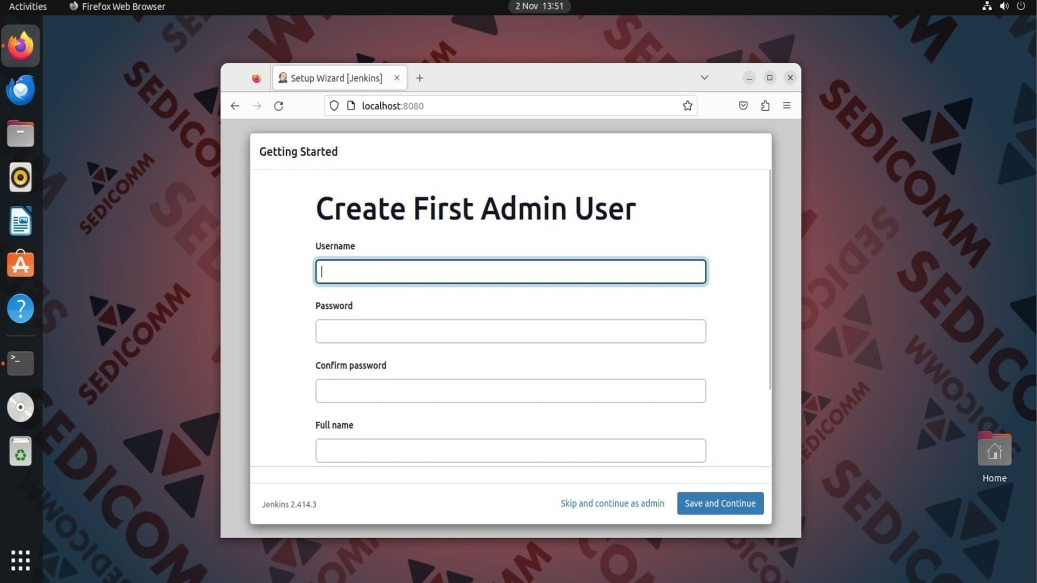Open the Files manager dock icon
Viewport: 1037px width, 583px height.
[21, 133]
